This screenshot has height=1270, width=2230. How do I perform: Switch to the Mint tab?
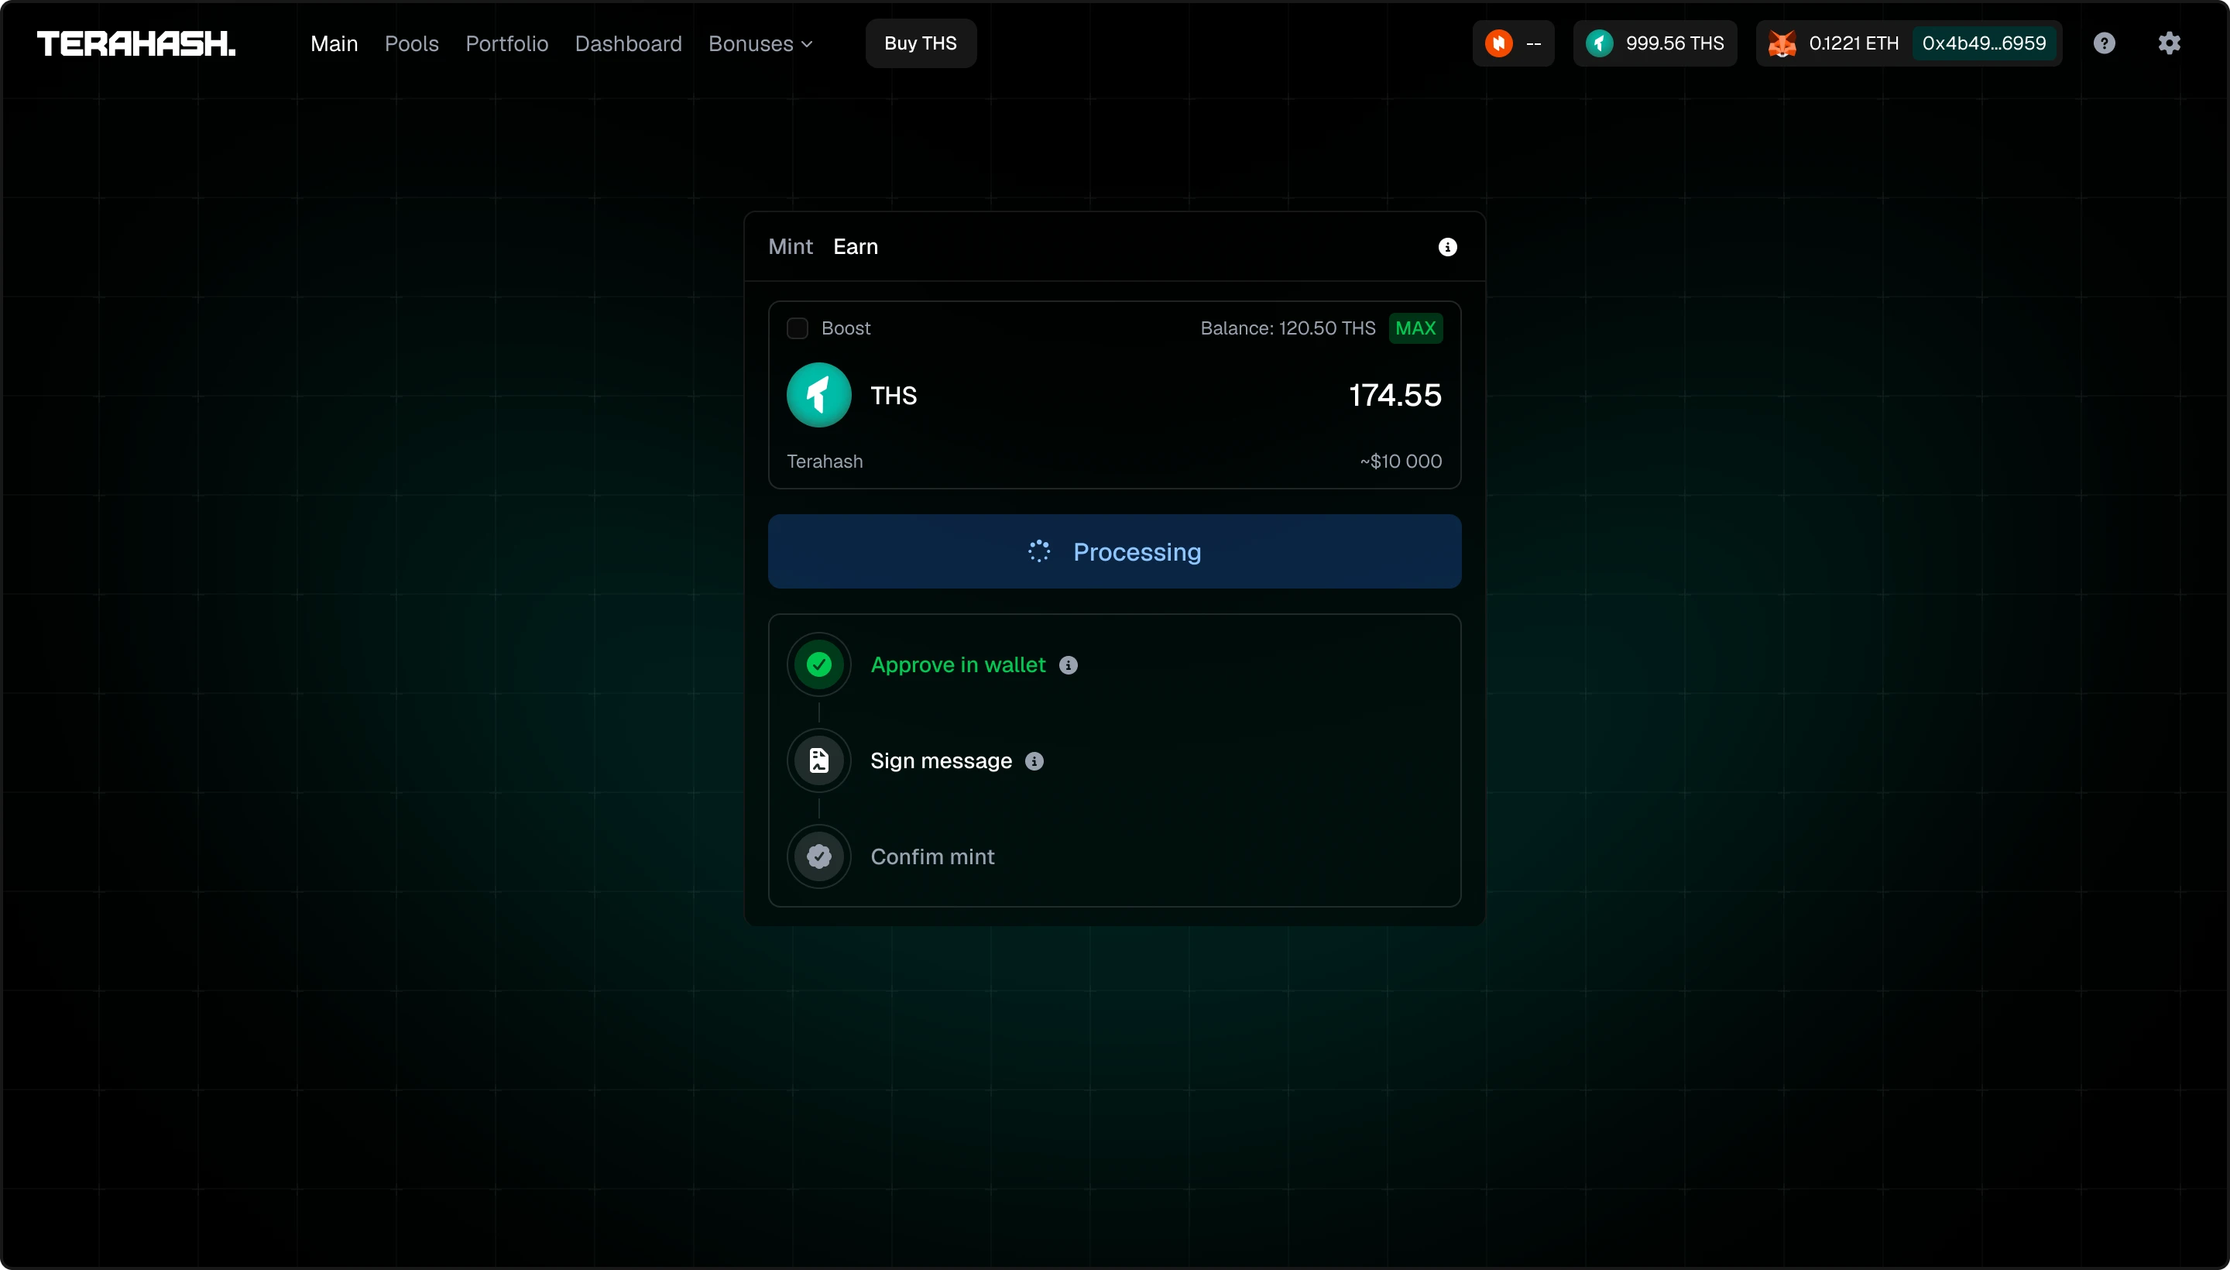pos(790,247)
